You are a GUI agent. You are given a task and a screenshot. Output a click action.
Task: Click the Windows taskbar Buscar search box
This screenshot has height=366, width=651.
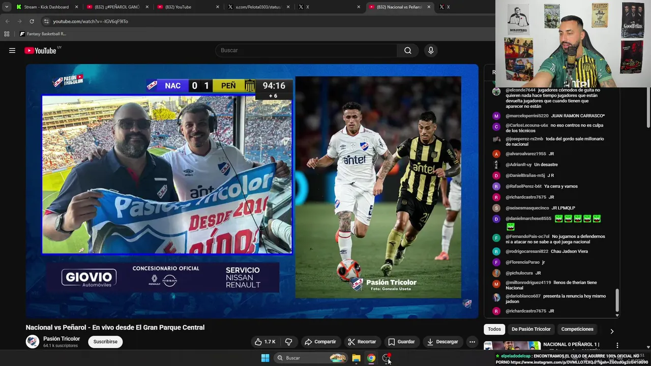(x=311, y=358)
